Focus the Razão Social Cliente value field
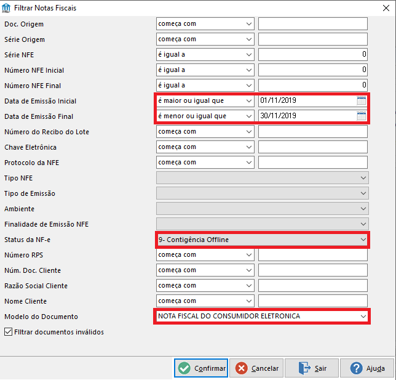Image resolution: width=396 pixels, height=380 pixels. coord(312,286)
